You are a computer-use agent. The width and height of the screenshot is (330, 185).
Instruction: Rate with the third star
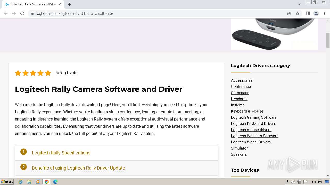point(33,73)
